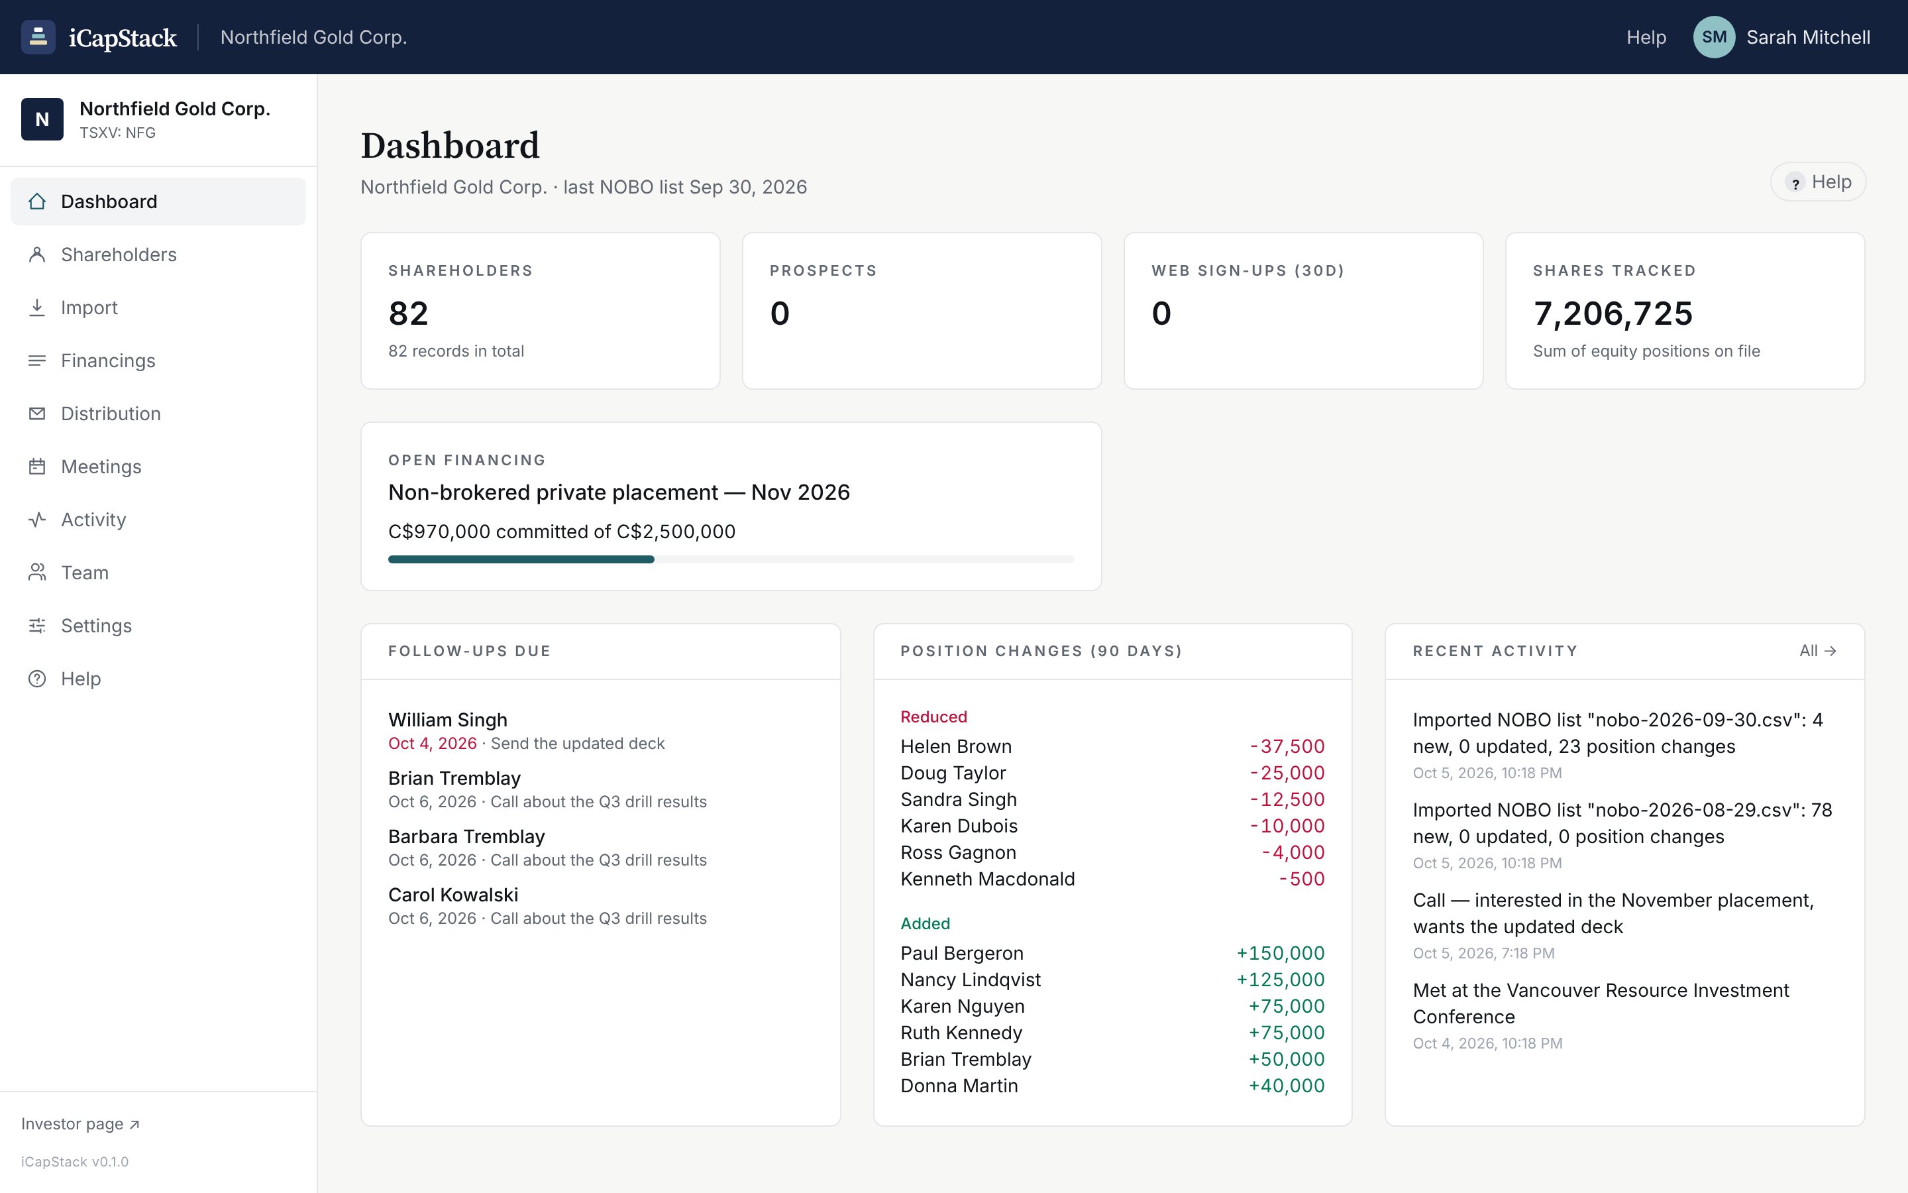Click the Team people icon
This screenshot has height=1193, width=1908.
pyautogui.click(x=37, y=572)
